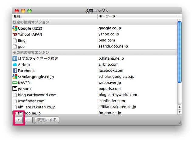
Task: Click keyword bing.com
Action: tap(107, 40)
